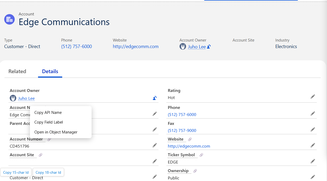
Task: Open header website link http://edgecomm.com
Action: point(136,46)
